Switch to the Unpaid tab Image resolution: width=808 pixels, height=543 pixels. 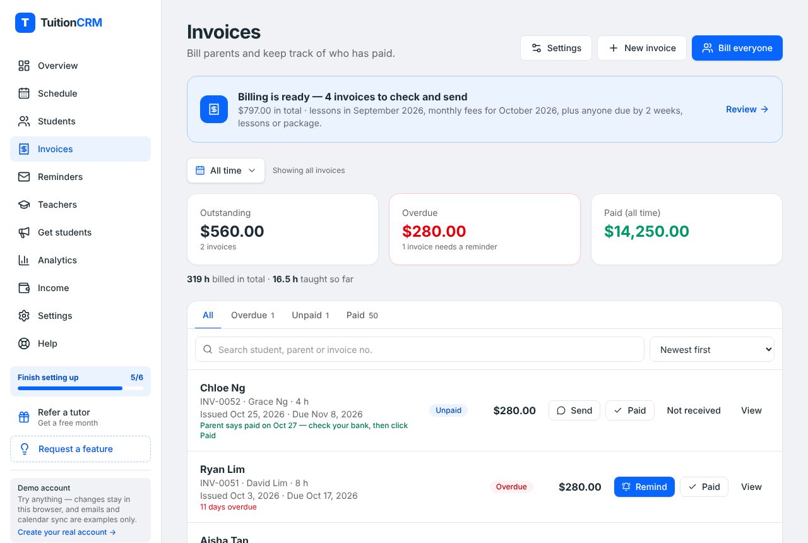(310, 315)
